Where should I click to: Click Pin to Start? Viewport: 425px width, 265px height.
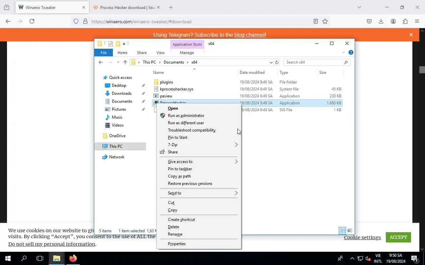coord(178,137)
